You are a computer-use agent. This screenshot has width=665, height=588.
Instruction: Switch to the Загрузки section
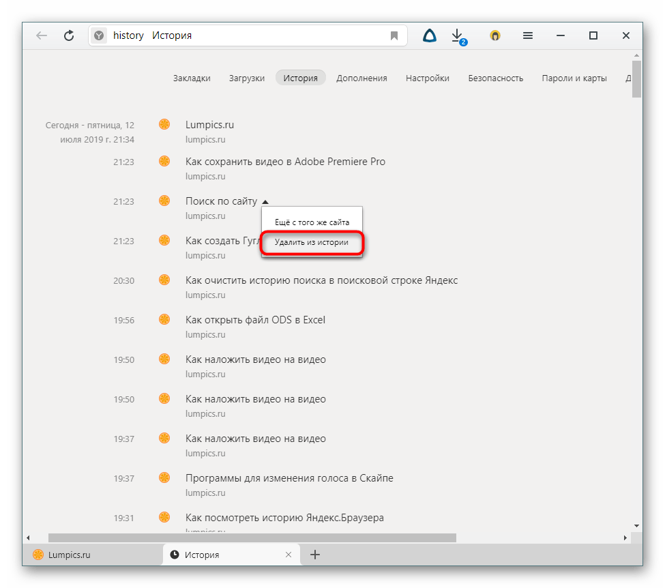click(247, 78)
